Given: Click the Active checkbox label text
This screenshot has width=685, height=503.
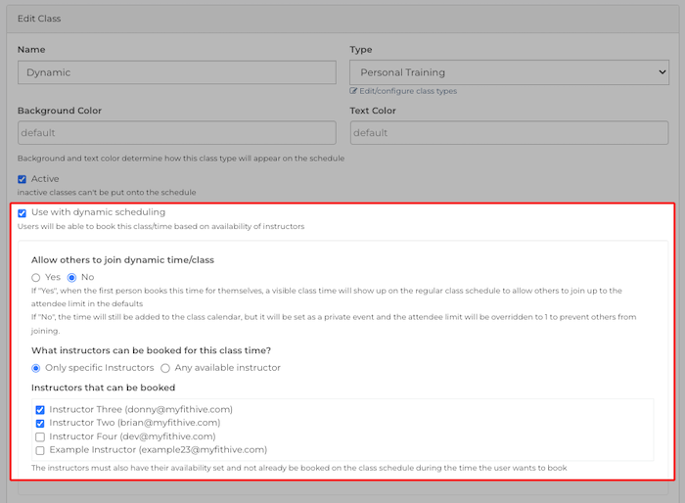Looking at the screenshot, I should [x=45, y=179].
